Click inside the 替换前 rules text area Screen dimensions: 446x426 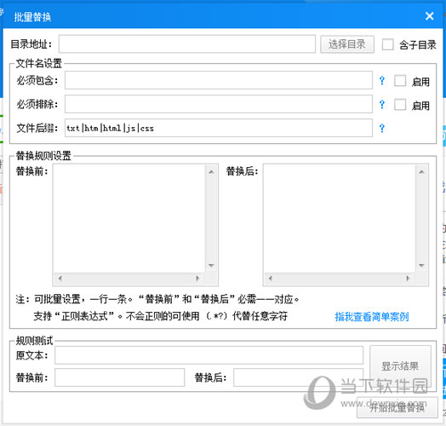click(x=129, y=218)
